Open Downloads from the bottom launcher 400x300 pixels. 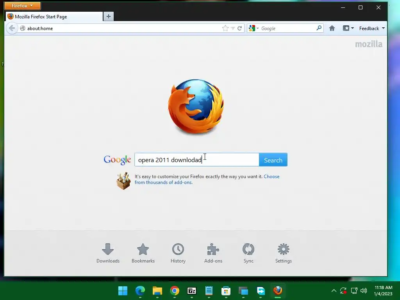click(108, 253)
